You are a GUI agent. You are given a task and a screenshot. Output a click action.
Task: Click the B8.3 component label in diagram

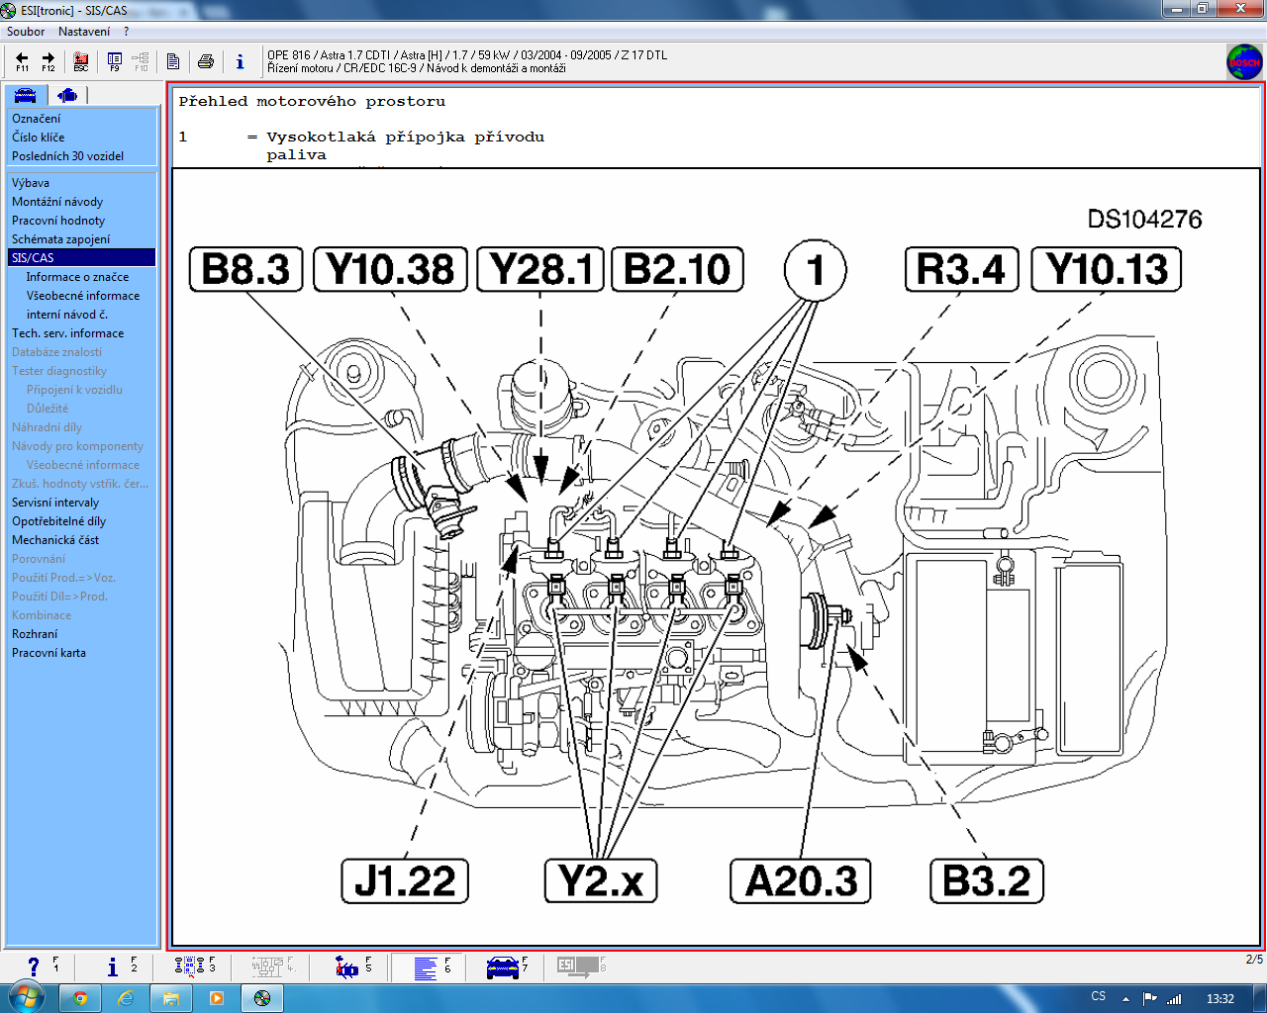245,270
